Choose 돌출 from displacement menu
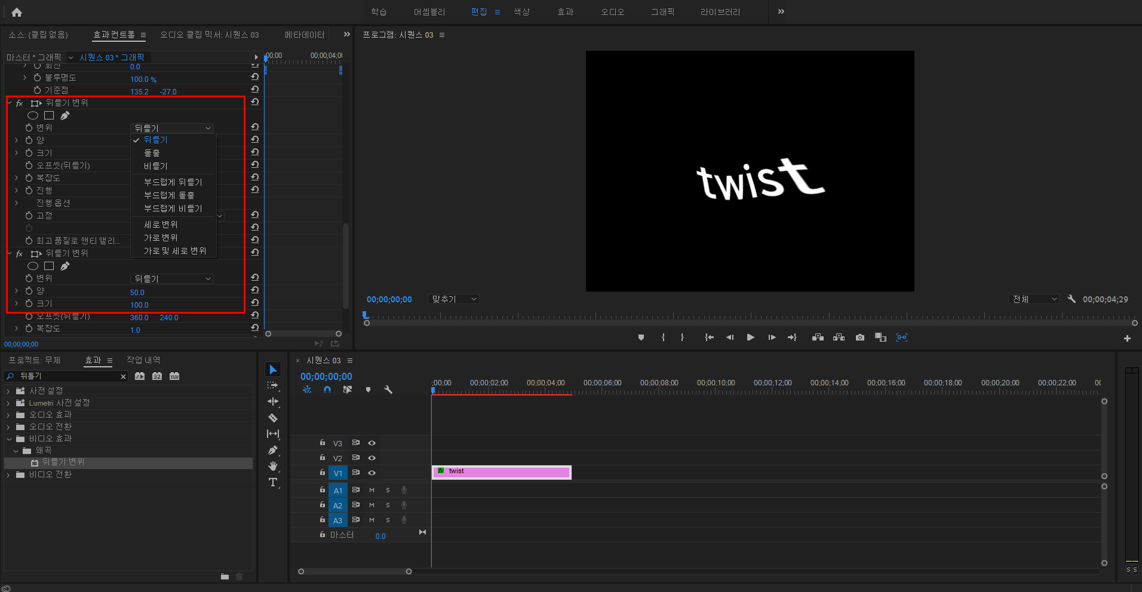Screen dimensions: 1142x592 (152, 153)
